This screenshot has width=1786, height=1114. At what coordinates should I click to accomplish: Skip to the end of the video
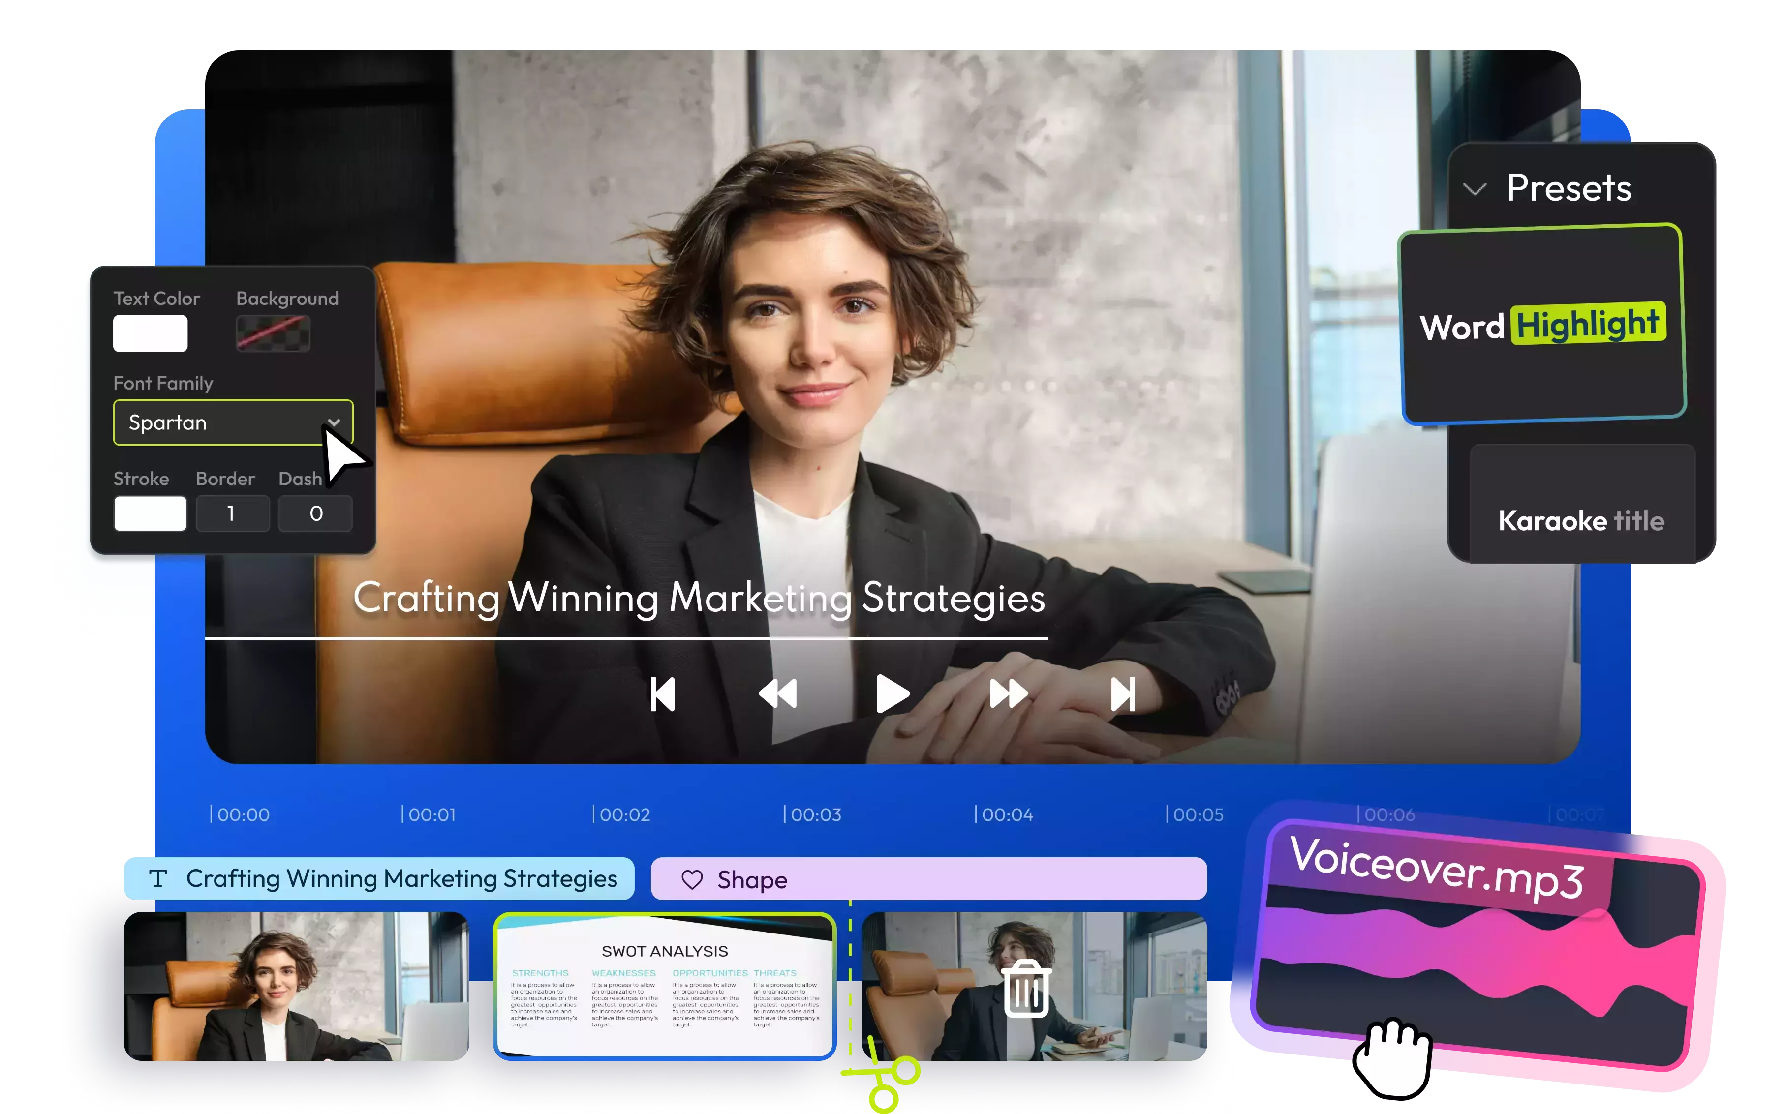click(1123, 694)
